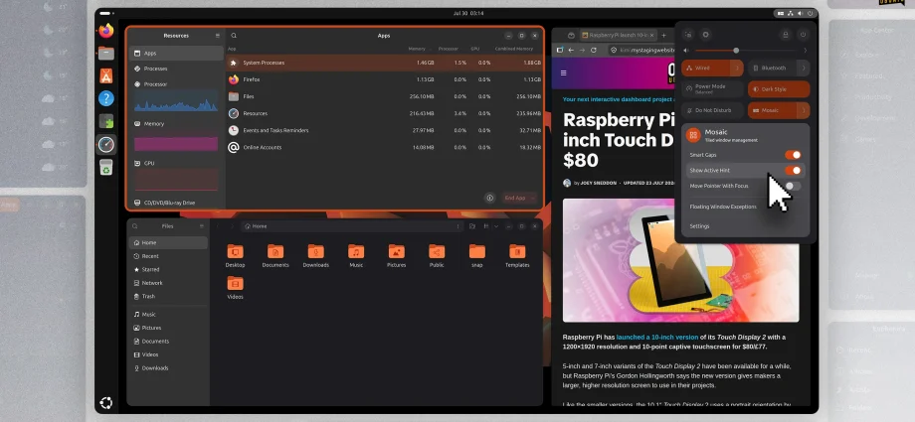Expand Wired network submenu arrow
This screenshot has width=915, height=422.
coord(738,69)
